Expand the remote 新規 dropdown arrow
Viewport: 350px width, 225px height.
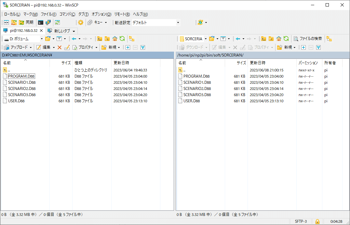295,47
